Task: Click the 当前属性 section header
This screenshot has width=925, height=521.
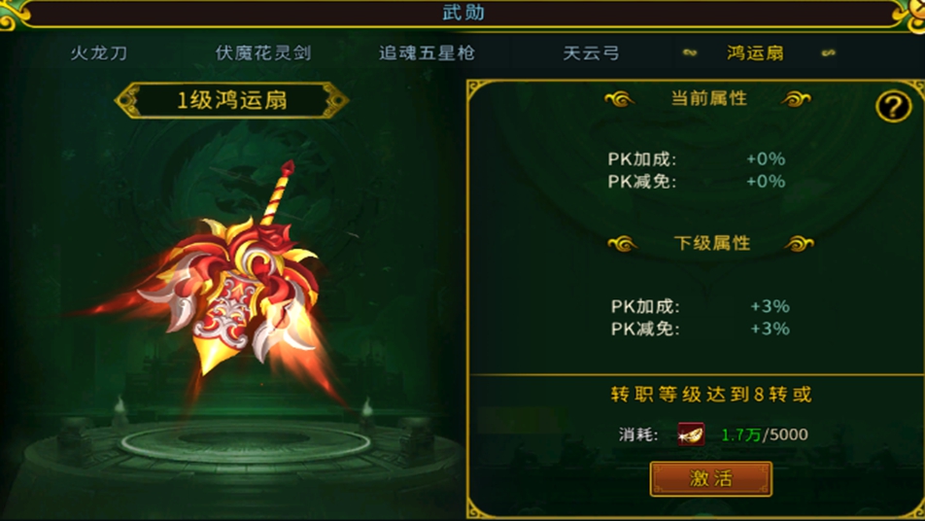Action: [709, 98]
